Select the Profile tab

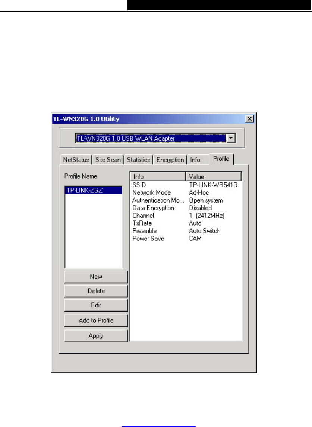coord(221,159)
